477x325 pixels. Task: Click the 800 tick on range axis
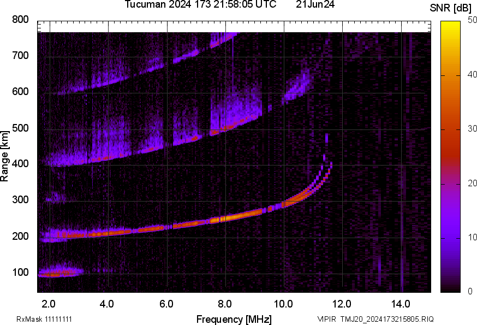click(x=20, y=20)
